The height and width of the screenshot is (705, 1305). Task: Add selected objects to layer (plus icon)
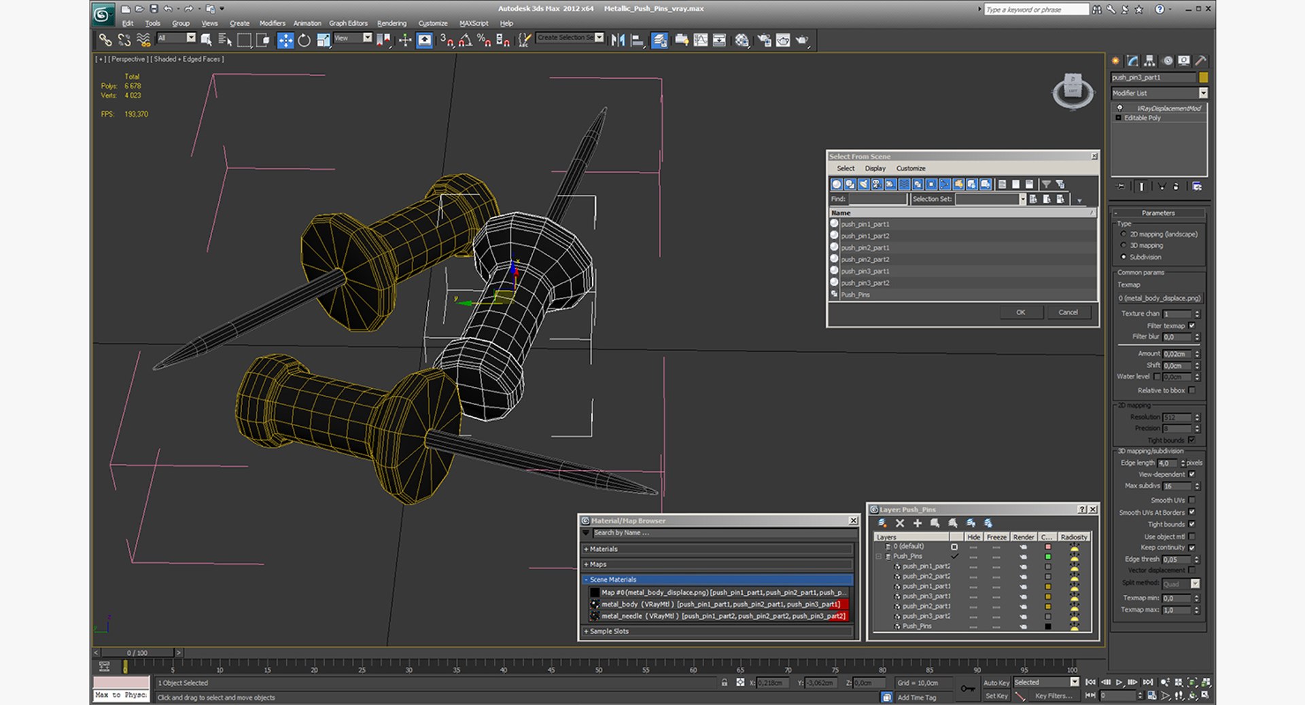tap(918, 523)
